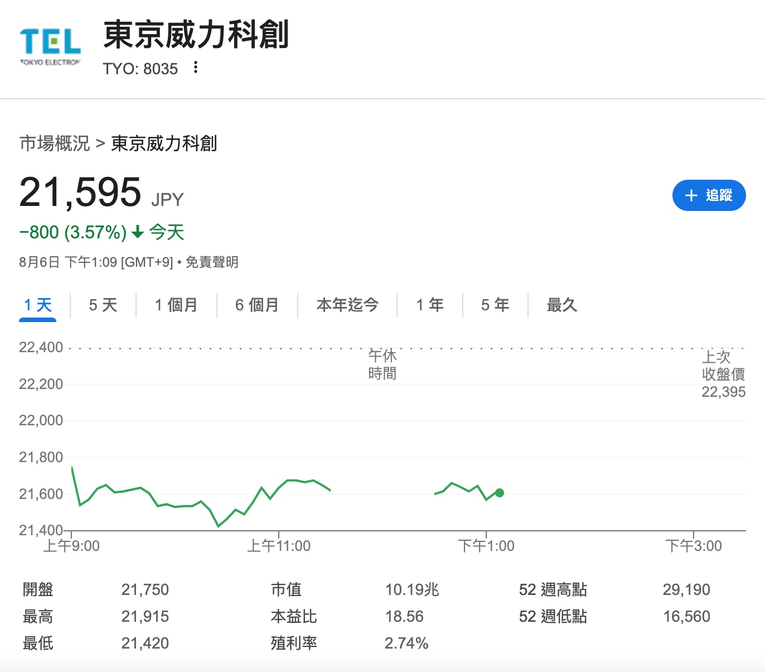765x672 pixels.
Task: Open the 免責聲明 disclaimer link
Action: pyautogui.click(x=212, y=262)
